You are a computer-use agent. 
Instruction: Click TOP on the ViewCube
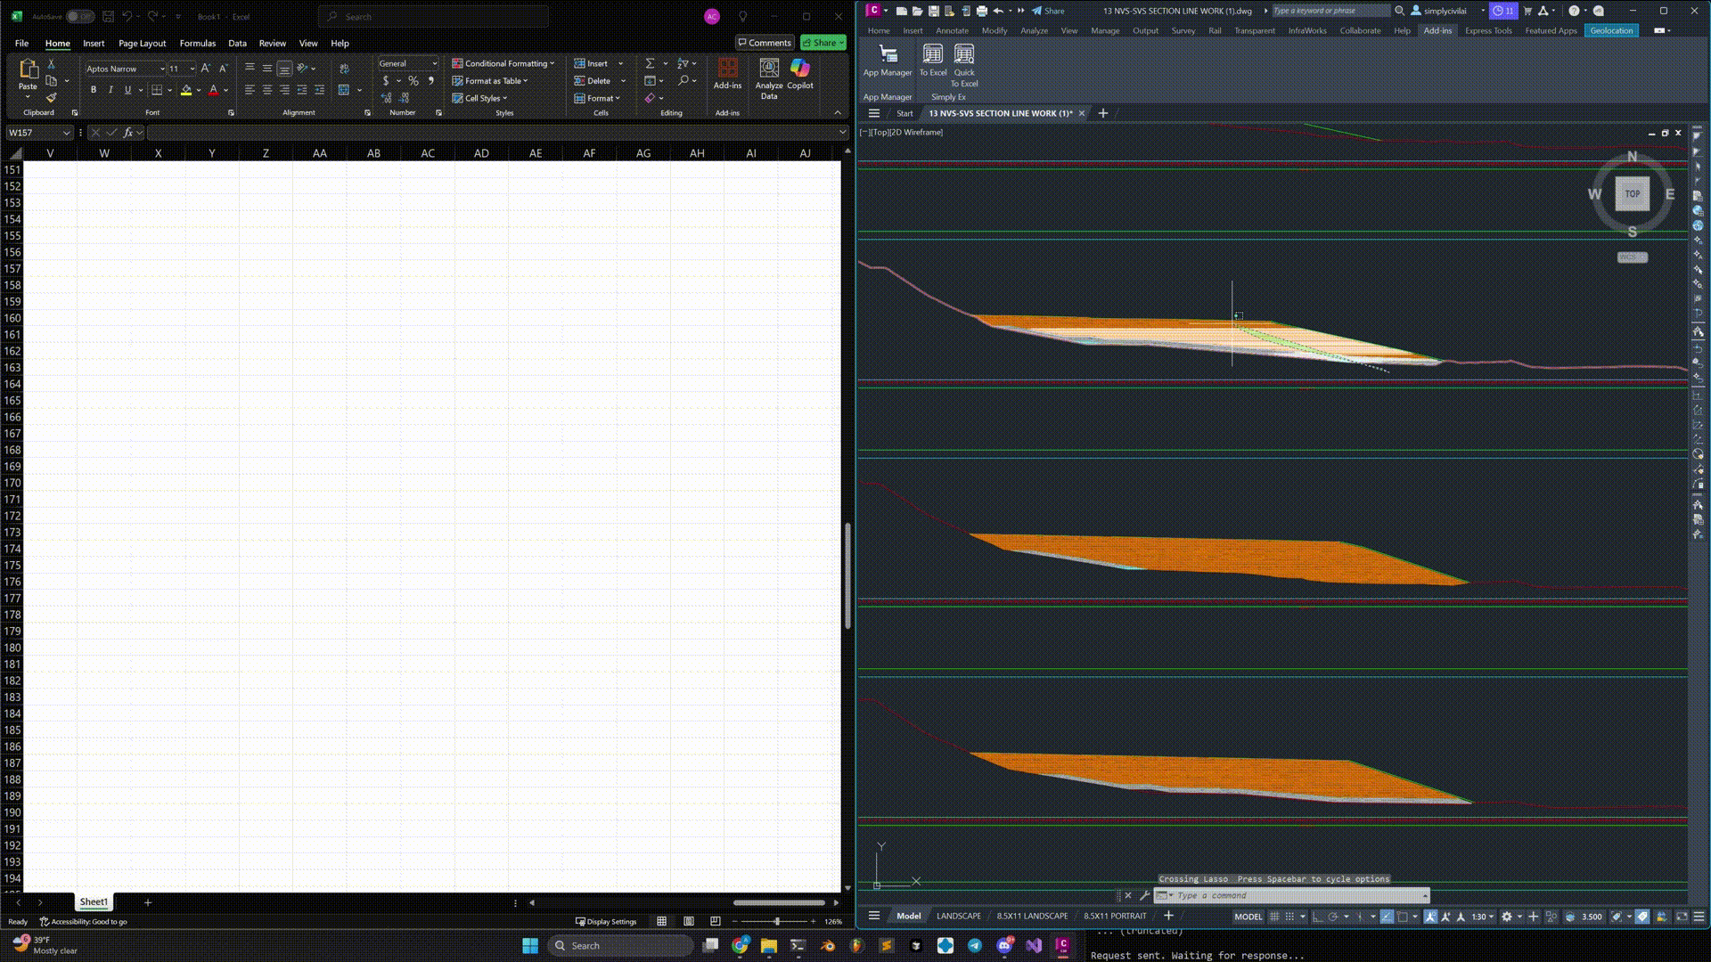(x=1632, y=193)
